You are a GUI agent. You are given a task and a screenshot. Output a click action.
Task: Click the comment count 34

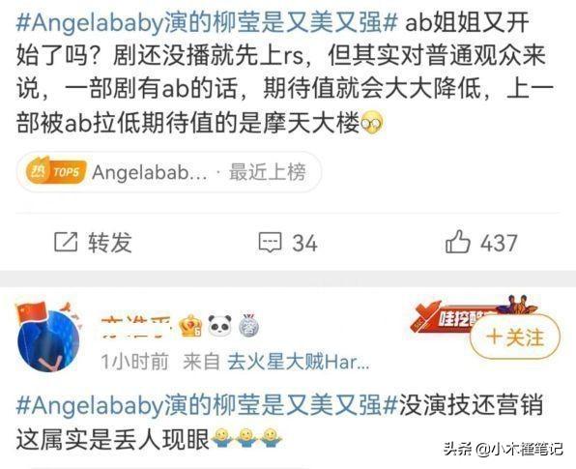[304, 243]
